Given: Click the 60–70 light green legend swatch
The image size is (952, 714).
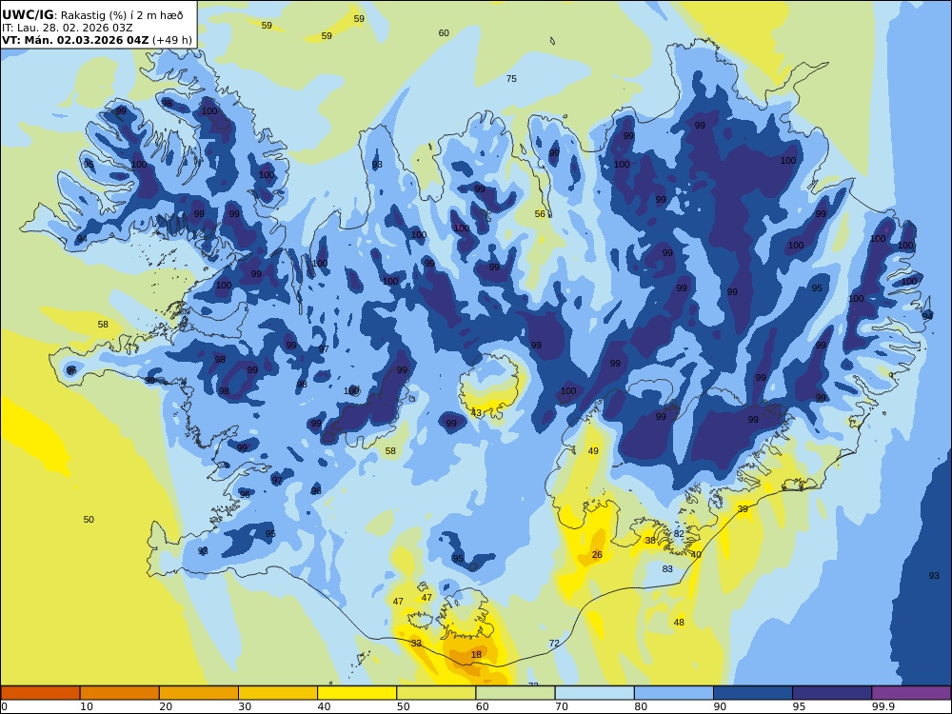Looking at the screenshot, I should tap(515, 693).
